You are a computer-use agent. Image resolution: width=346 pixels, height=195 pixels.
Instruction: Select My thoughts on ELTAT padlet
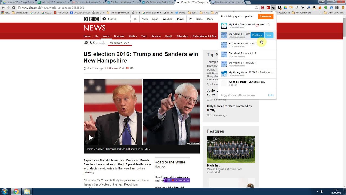tap(247, 74)
